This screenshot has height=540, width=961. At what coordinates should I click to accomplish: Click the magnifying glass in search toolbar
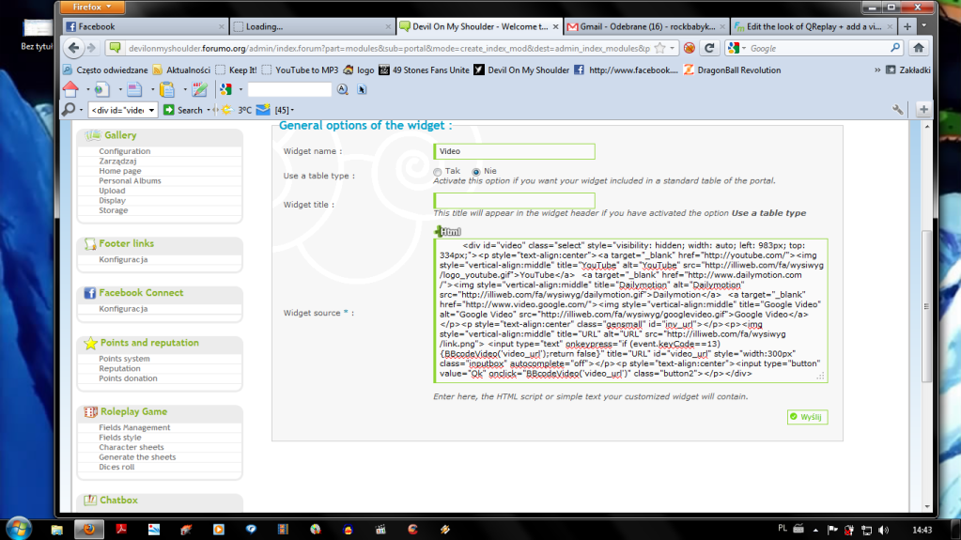pyautogui.click(x=69, y=110)
